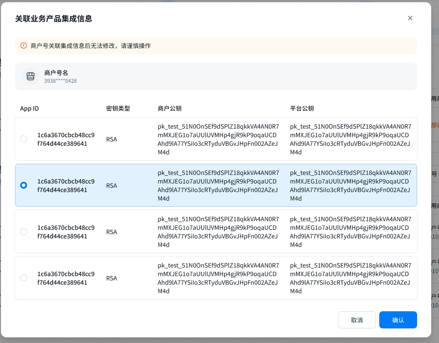The image size is (439, 343).
Task: Click the 取消 button
Action: coord(357,320)
